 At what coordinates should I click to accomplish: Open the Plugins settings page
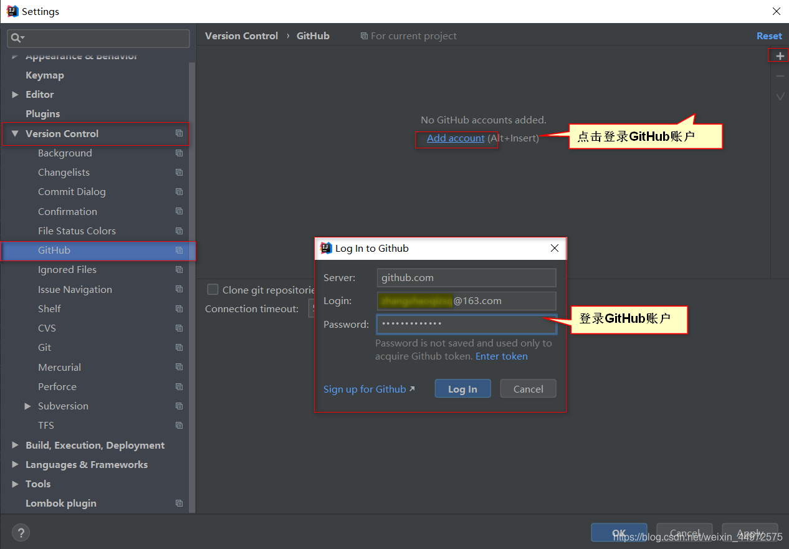[43, 113]
